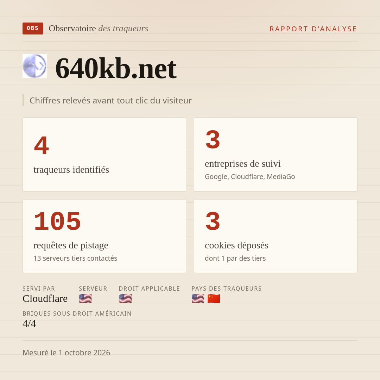Click the China flag under Pays des traqueurs

214,299
